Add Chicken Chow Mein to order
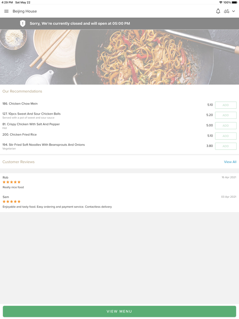Image resolution: width=239 pixels, height=319 pixels. [x=225, y=105]
